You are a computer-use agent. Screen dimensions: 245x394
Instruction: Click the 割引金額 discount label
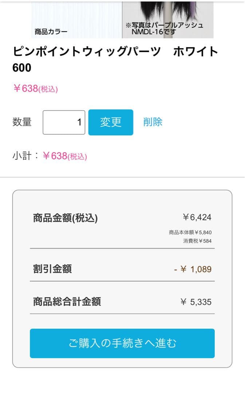point(52,269)
